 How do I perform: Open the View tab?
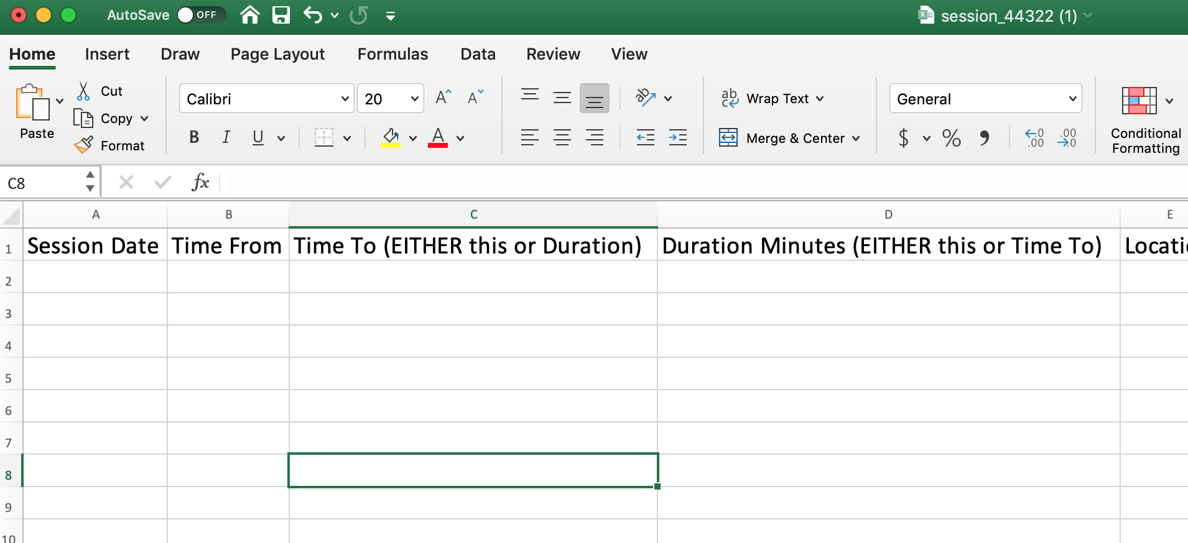pyautogui.click(x=629, y=54)
